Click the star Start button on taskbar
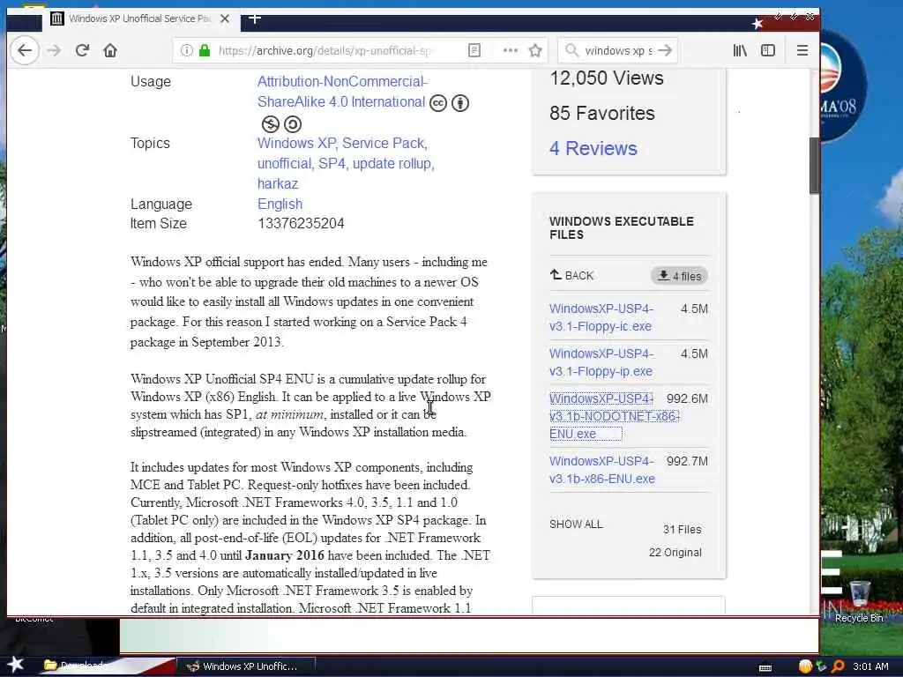The width and height of the screenshot is (903, 677). [16, 665]
